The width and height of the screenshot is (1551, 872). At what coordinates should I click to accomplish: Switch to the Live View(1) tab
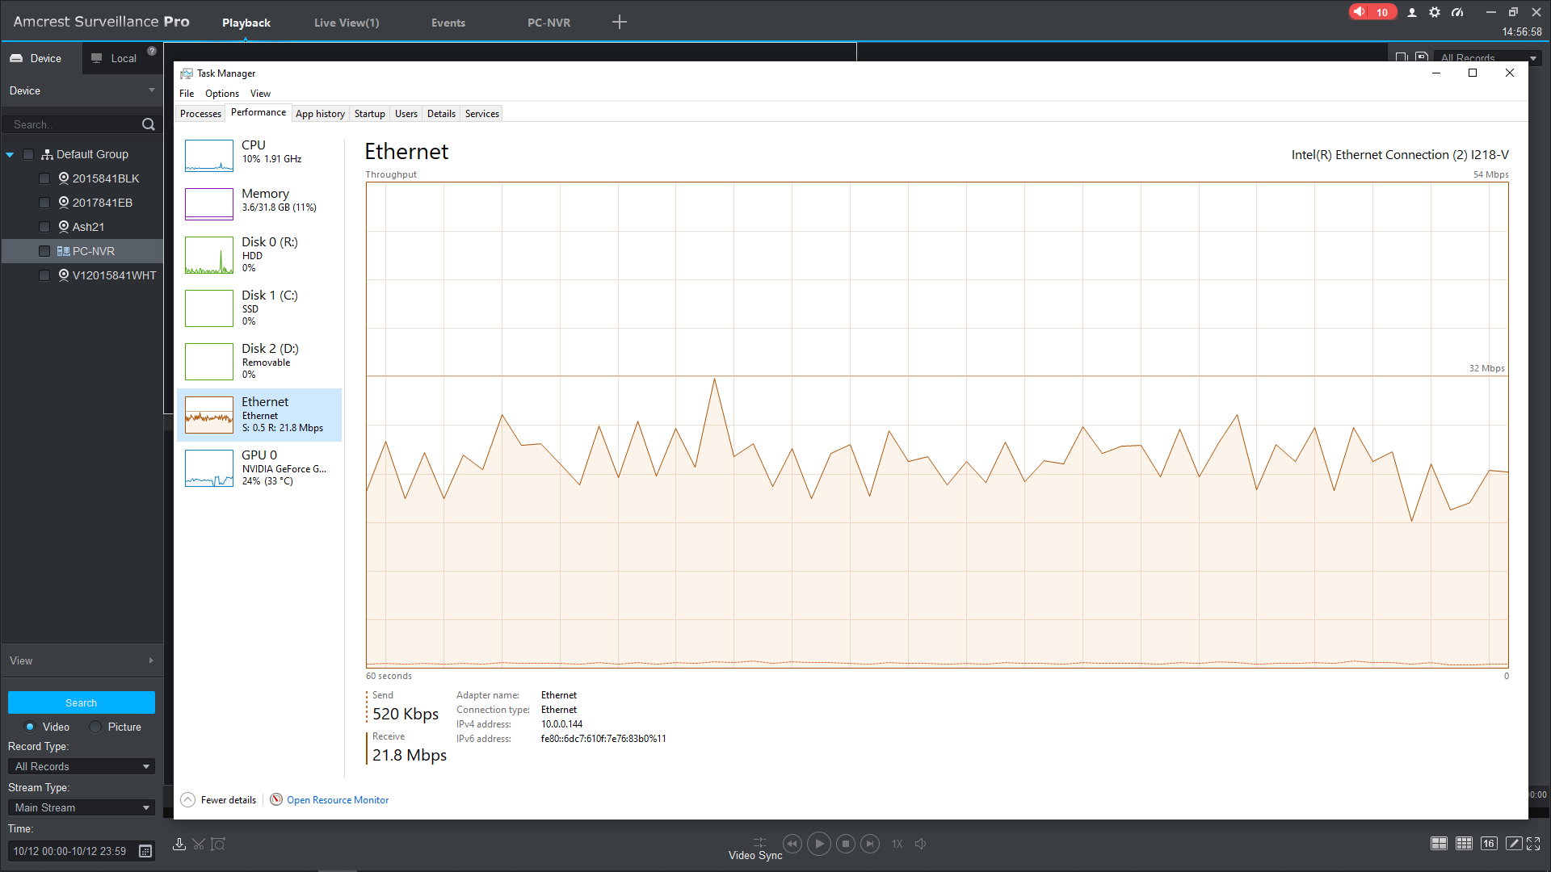pos(347,23)
